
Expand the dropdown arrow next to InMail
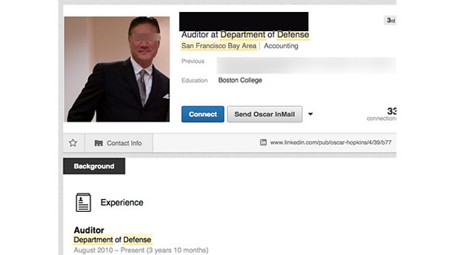pyautogui.click(x=311, y=114)
